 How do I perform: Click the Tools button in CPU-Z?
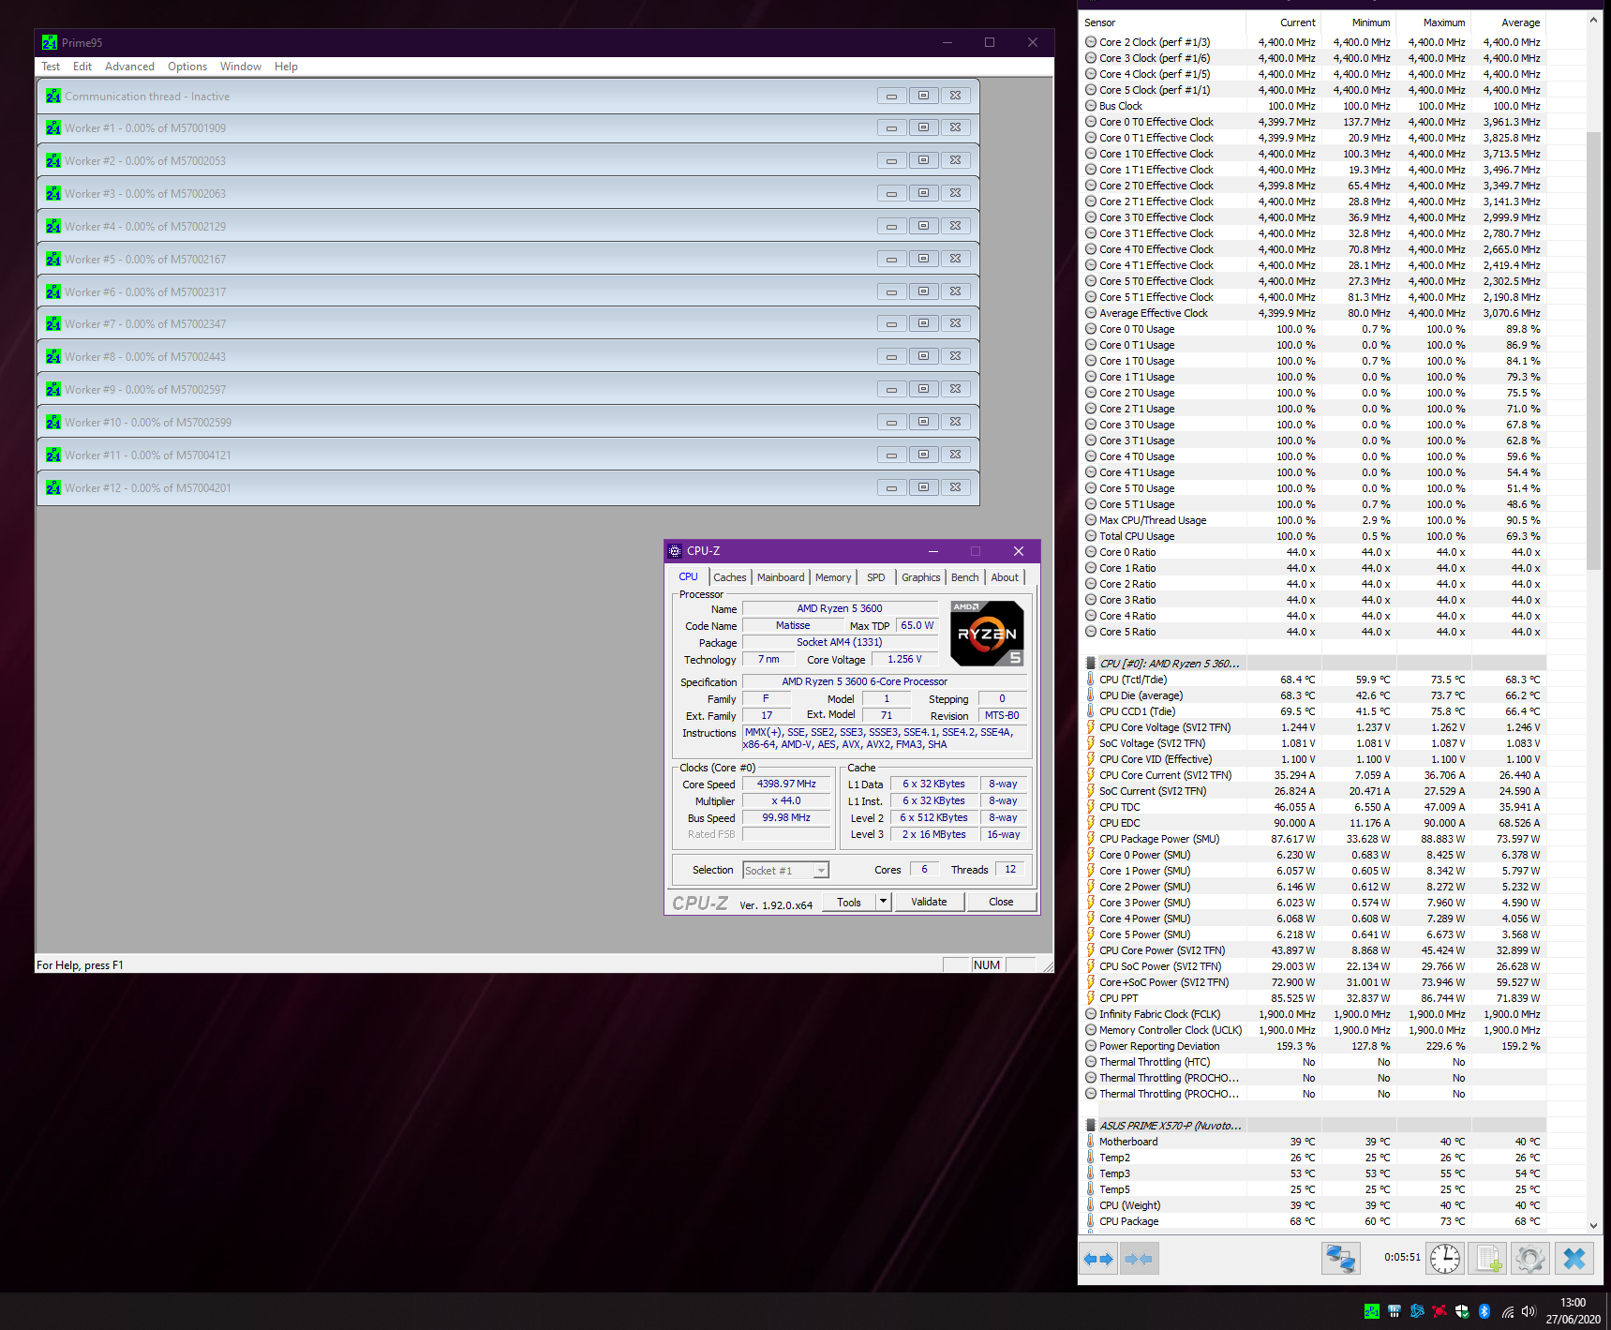pyautogui.click(x=849, y=902)
